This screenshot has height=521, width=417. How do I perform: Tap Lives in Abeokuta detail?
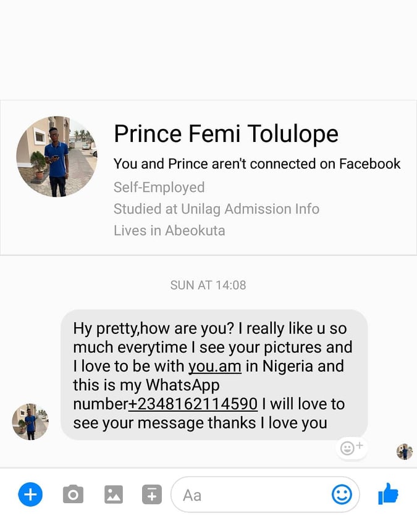[x=169, y=231]
